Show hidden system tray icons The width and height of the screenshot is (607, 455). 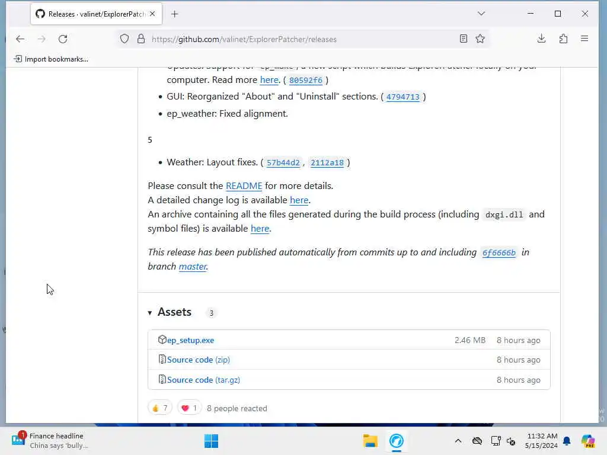(458, 441)
